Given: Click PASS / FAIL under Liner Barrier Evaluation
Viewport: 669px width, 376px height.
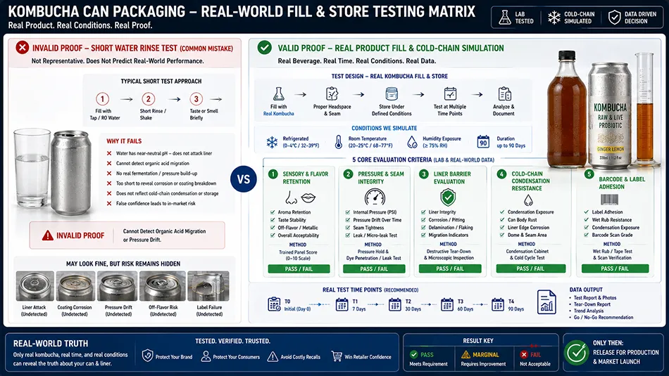Looking at the screenshot, I should [x=450, y=268].
